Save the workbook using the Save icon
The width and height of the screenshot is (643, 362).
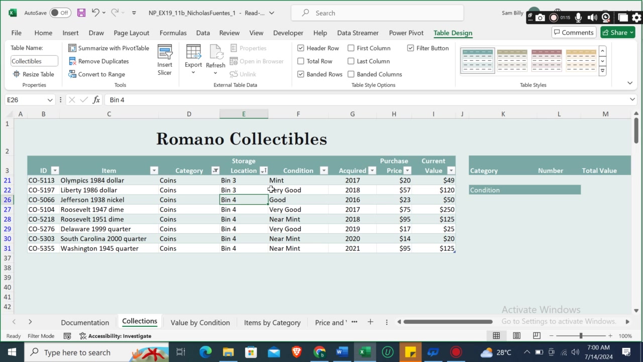81,13
